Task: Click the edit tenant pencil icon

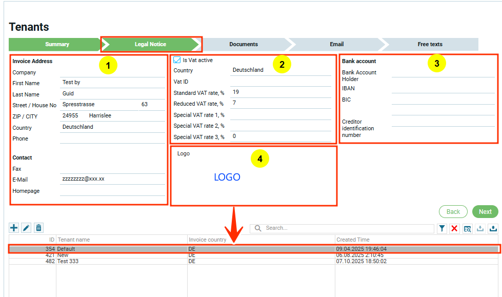Action: tap(26, 228)
